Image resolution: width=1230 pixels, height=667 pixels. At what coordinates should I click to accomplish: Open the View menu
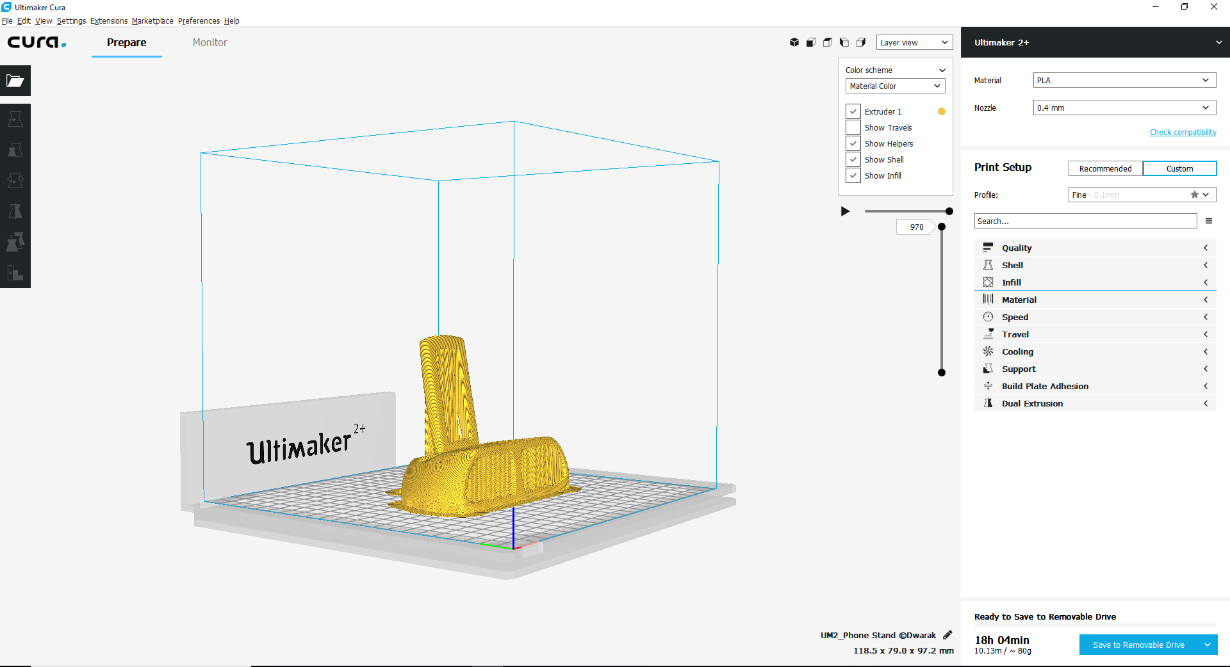click(x=44, y=21)
